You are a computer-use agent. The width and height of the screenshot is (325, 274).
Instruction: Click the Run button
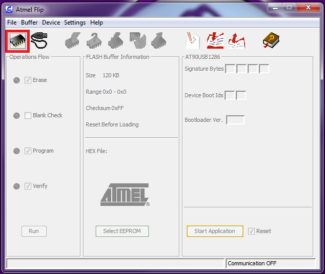tap(34, 231)
